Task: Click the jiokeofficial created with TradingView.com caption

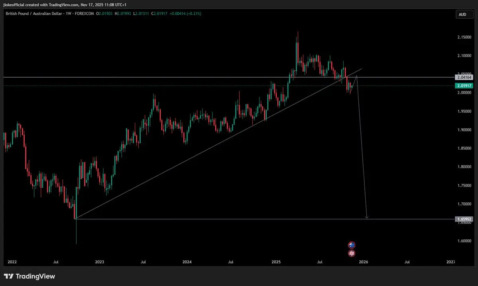Action: coord(65,5)
